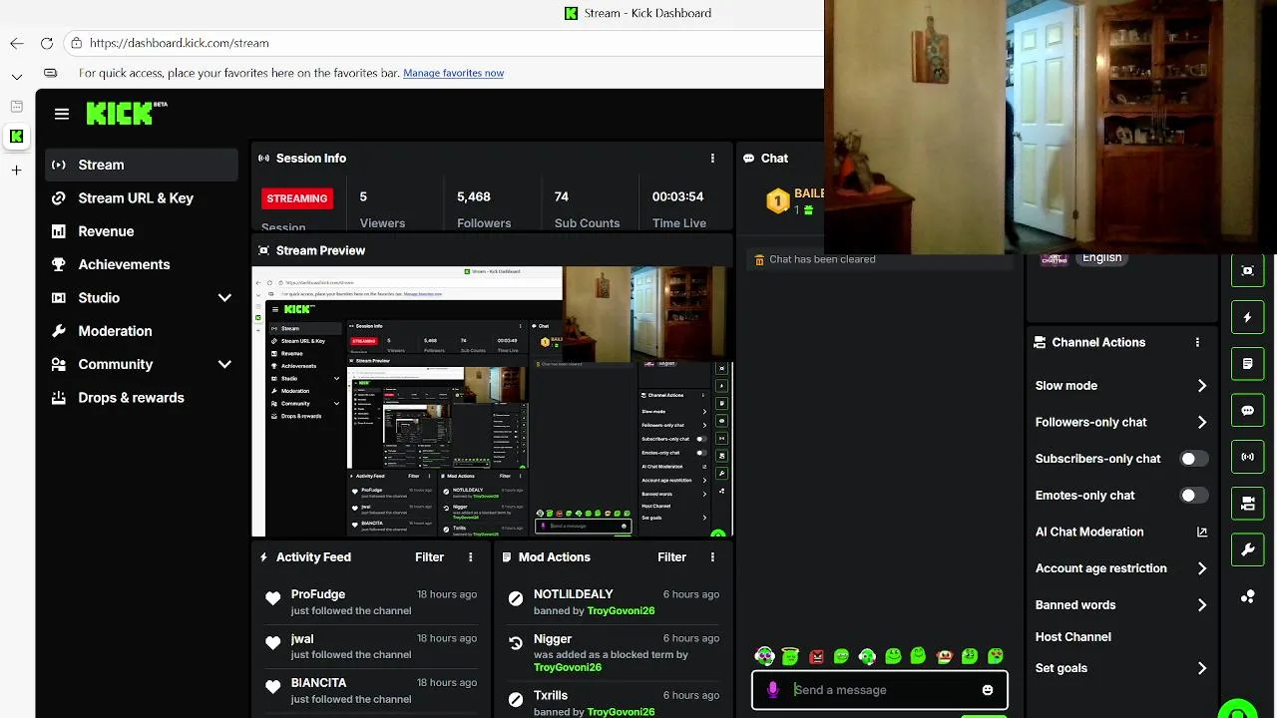The height and width of the screenshot is (718, 1277).
Task: Click the Kick favicon tab in the browser sidebar
Action: 16,137
